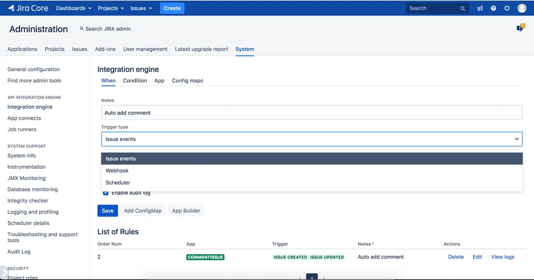534x280 pixels.
Task: Click the Create button
Action: point(172,8)
